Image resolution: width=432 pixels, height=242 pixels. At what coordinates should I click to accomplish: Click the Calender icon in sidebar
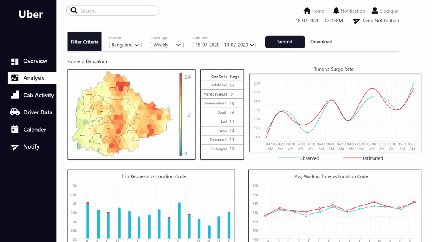pyautogui.click(x=15, y=129)
